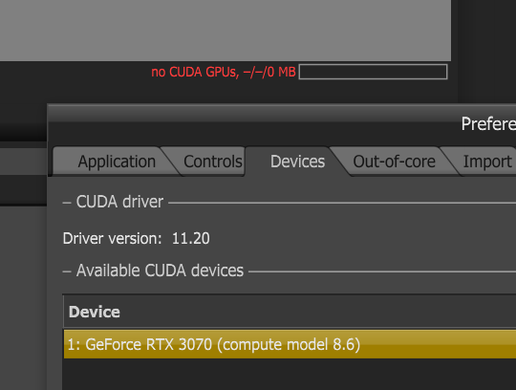Viewport: 516px width, 390px height.
Task: Switch to the Controls tab
Action: point(212,162)
